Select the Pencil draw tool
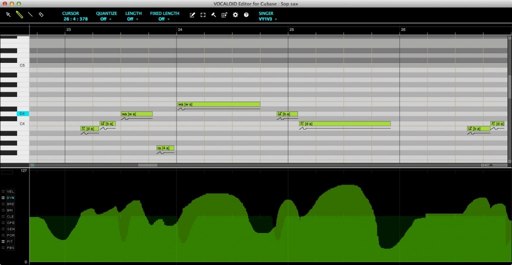 click(19, 14)
